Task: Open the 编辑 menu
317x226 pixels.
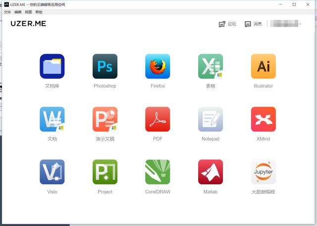Action: click(18, 12)
